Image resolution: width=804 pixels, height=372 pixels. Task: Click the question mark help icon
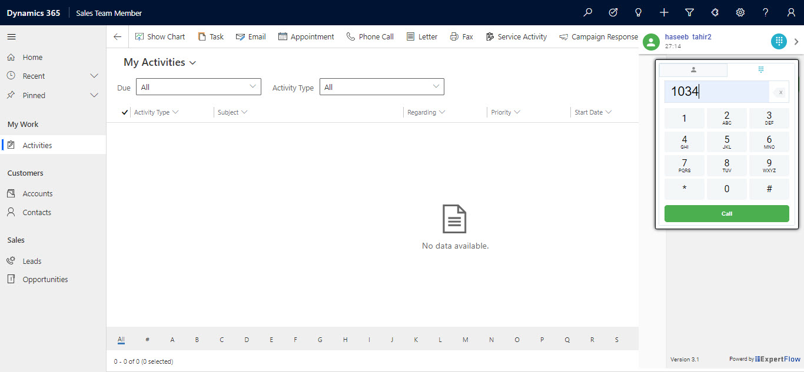[x=765, y=12]
